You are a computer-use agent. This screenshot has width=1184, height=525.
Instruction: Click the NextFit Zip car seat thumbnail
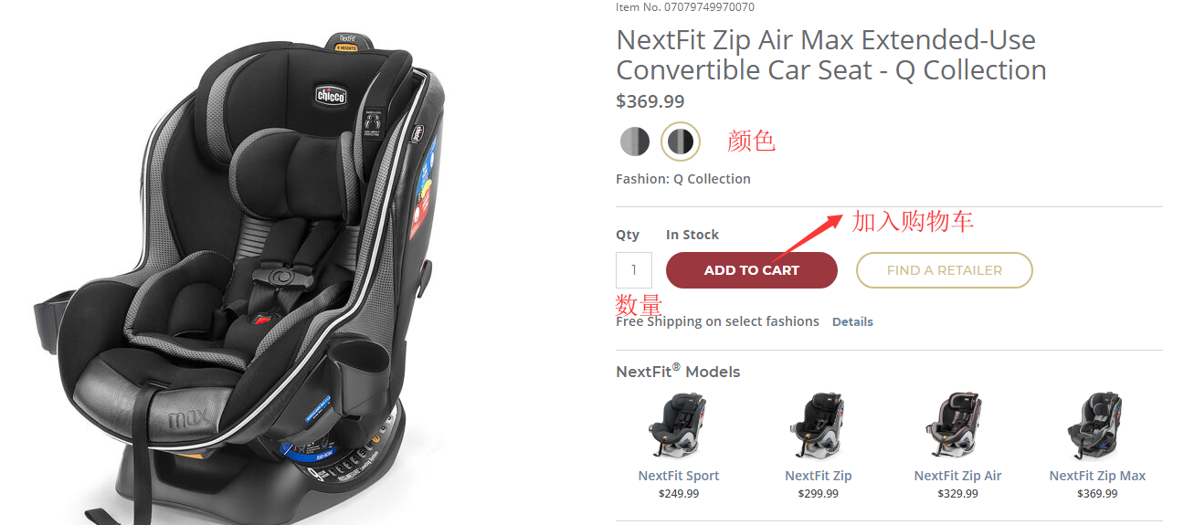(818, 425)
